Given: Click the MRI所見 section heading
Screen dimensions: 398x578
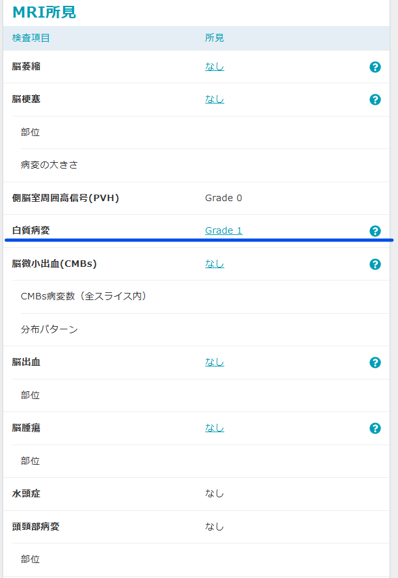Looking at the screenshot, I should pyautogui.click(x=44, y=12).
